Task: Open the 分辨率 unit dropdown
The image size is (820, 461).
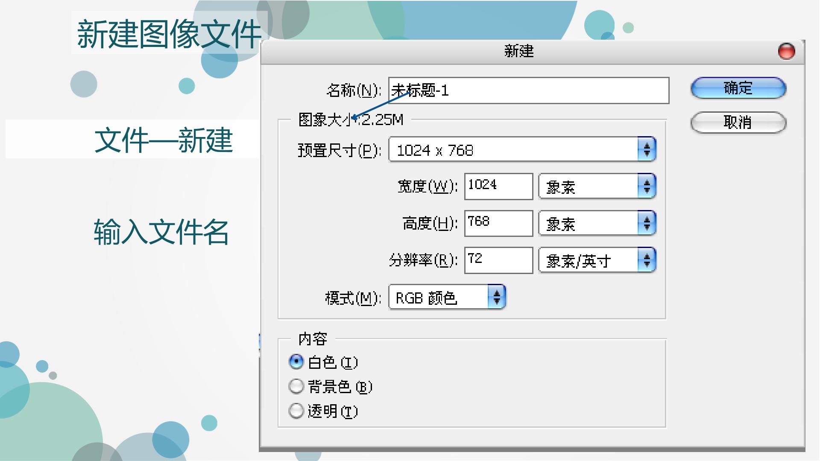Action: pos(597,260)
